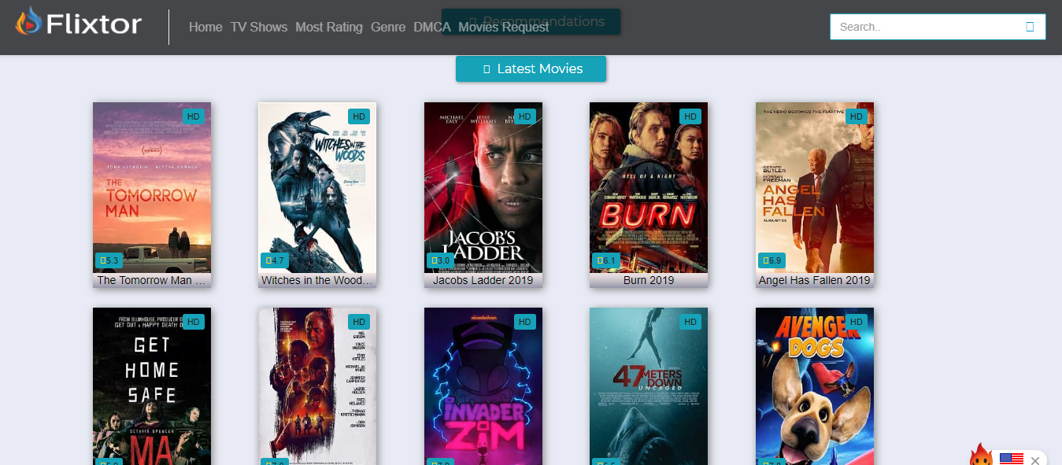This screenshot has height=465, width=1062.
Task: Select the Ma movie poster
Action: click(x=152, y=386)
